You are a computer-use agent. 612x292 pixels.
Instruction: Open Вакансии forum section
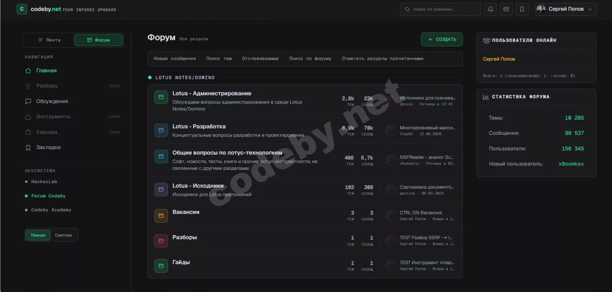pyautogui.click(x=186, y=212)
